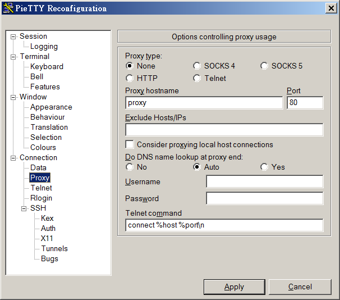
Task: Set DNS lookup at proxy end to Yes
Action: pyautogui.click(x=264, y=167)
